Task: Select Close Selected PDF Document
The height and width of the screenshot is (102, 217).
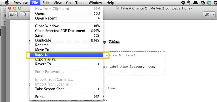Action: [x=60, y=31]
